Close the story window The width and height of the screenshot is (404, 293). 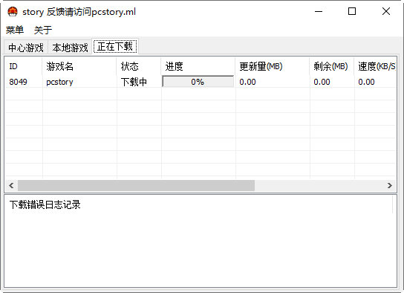pos(386,11)
